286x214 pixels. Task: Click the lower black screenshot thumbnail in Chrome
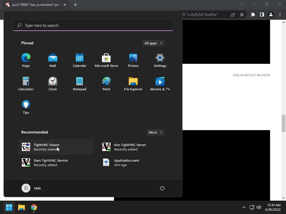pyautogui.click(x=226, y=165)
